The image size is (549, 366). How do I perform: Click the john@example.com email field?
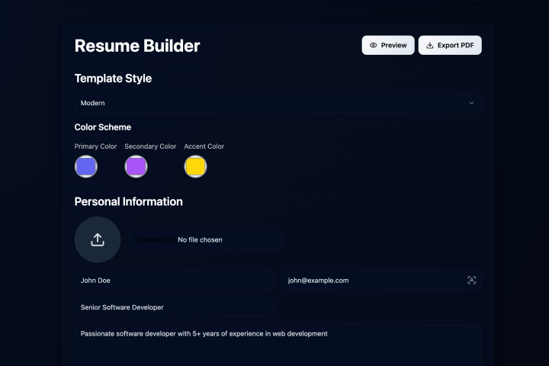[374, 281]
